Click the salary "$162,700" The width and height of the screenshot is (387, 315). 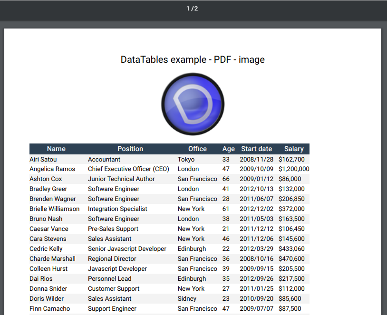[x=291, y=159]
